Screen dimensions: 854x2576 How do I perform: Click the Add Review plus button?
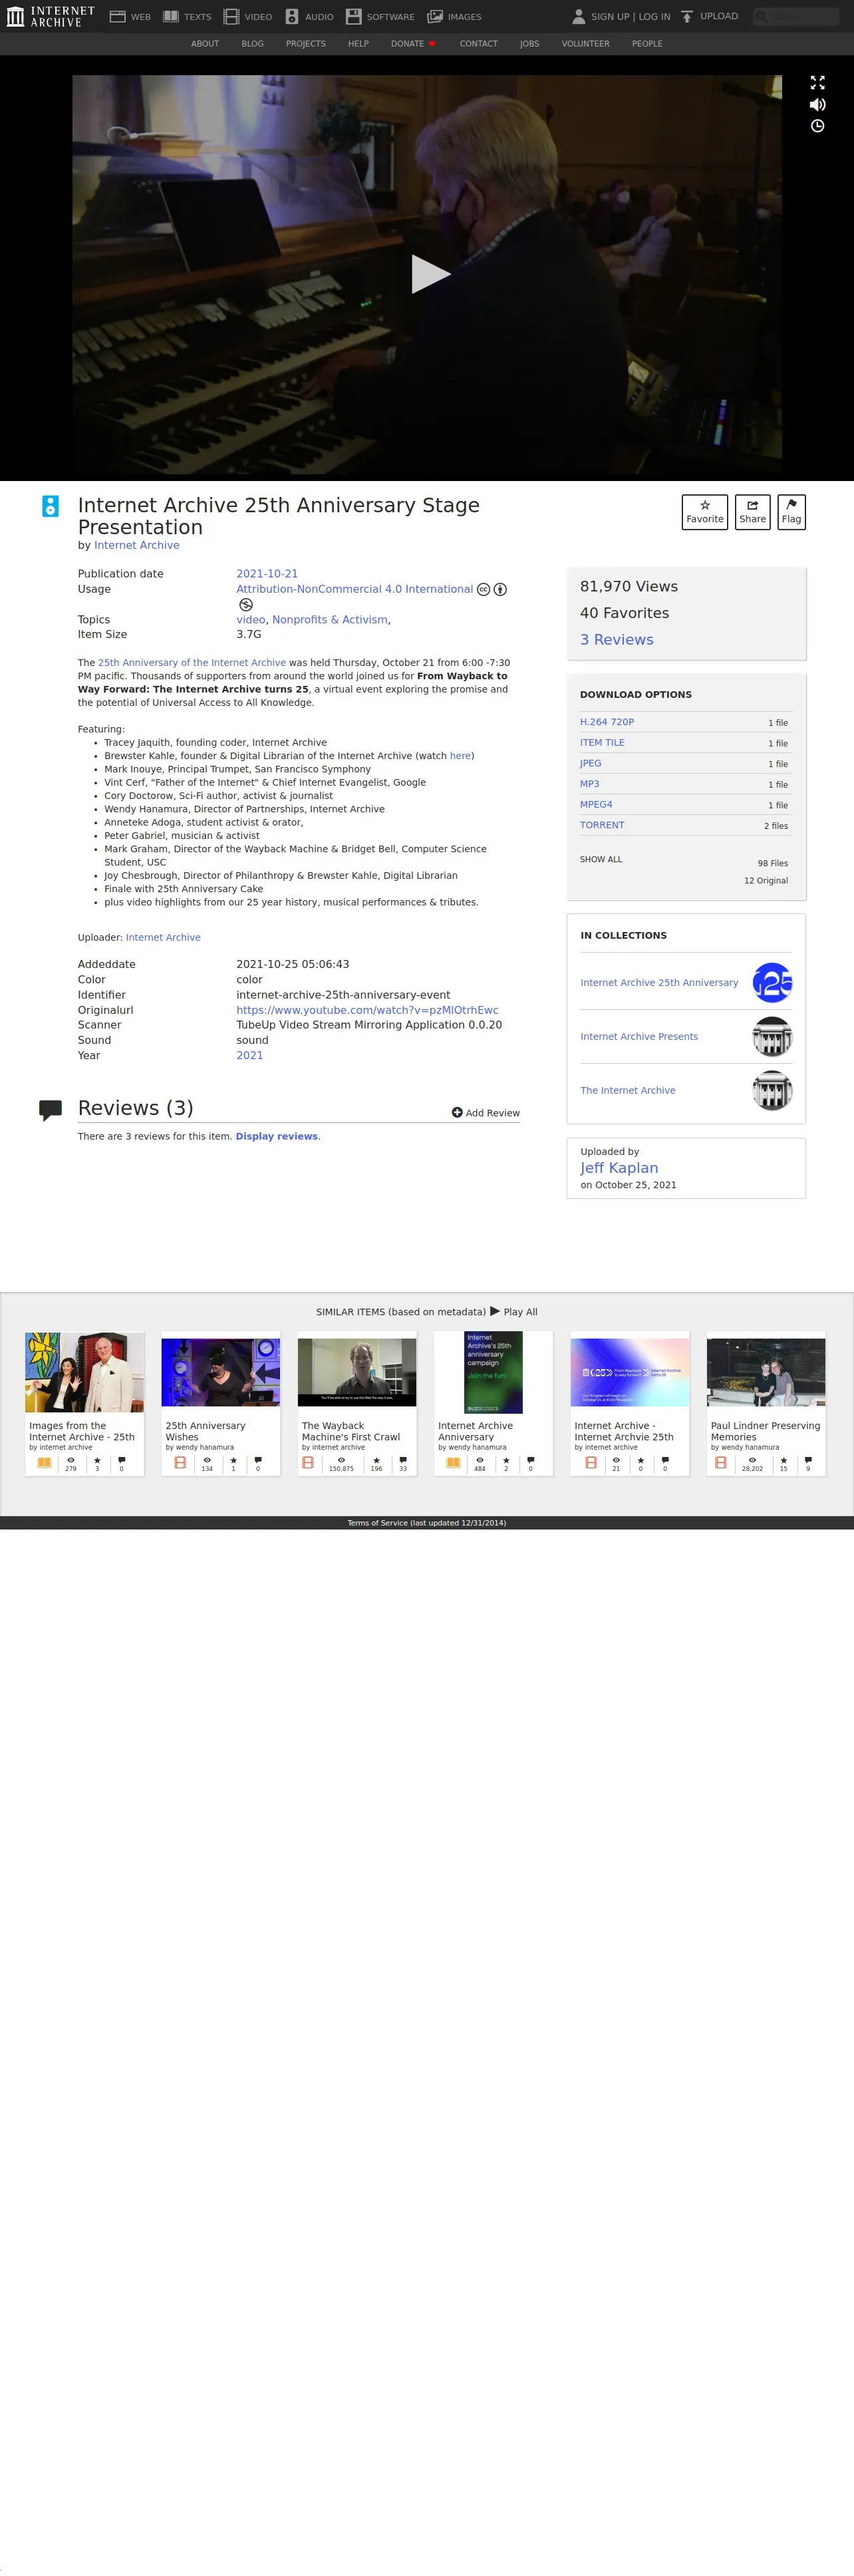pyautogui.click(x=485, y=1113)
